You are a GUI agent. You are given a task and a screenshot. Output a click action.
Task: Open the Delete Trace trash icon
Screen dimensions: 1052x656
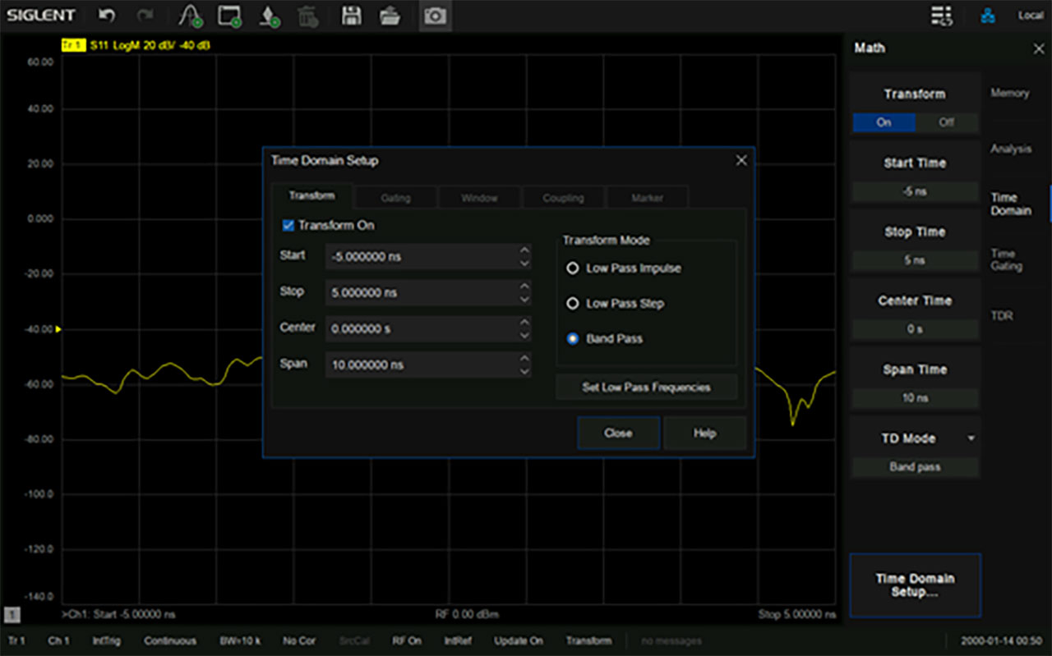pos(308,15)
